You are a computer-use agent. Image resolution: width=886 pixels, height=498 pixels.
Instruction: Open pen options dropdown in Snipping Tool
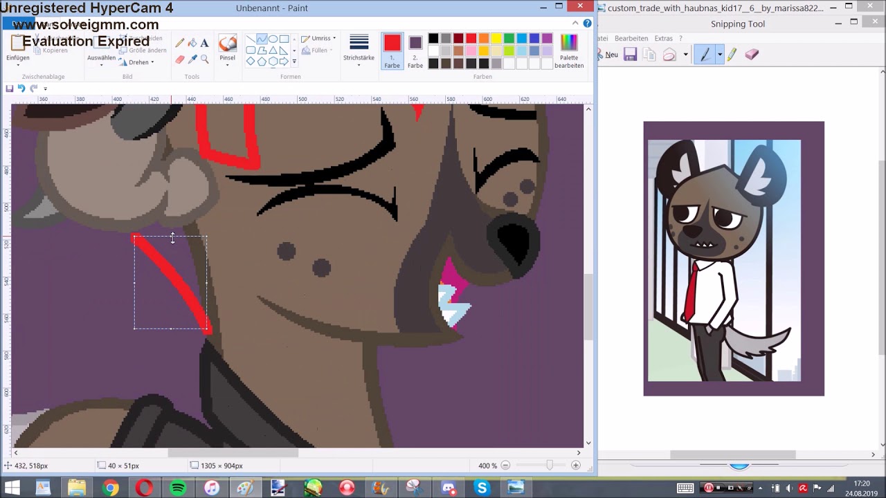[x=720, y=55]
